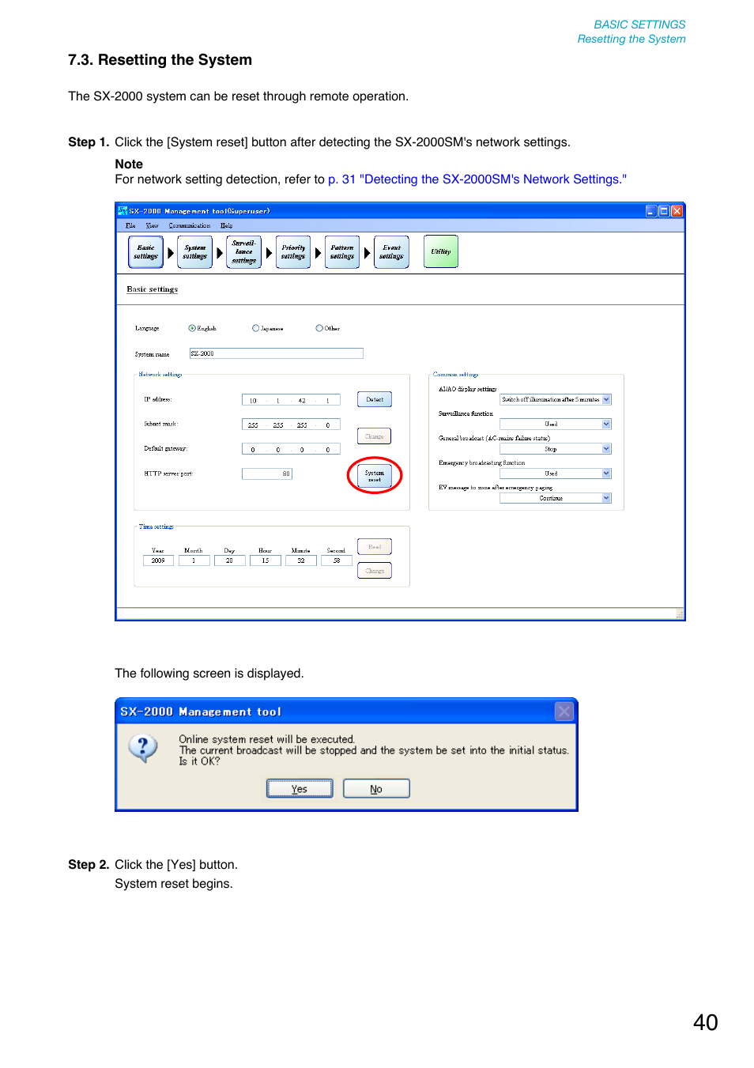Open the green Utility button
Screen dimensions: 754x1068
pyautogui.click(x=441, y=251)
